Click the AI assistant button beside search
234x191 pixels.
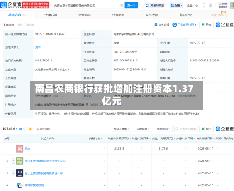[x=155, y=5]
